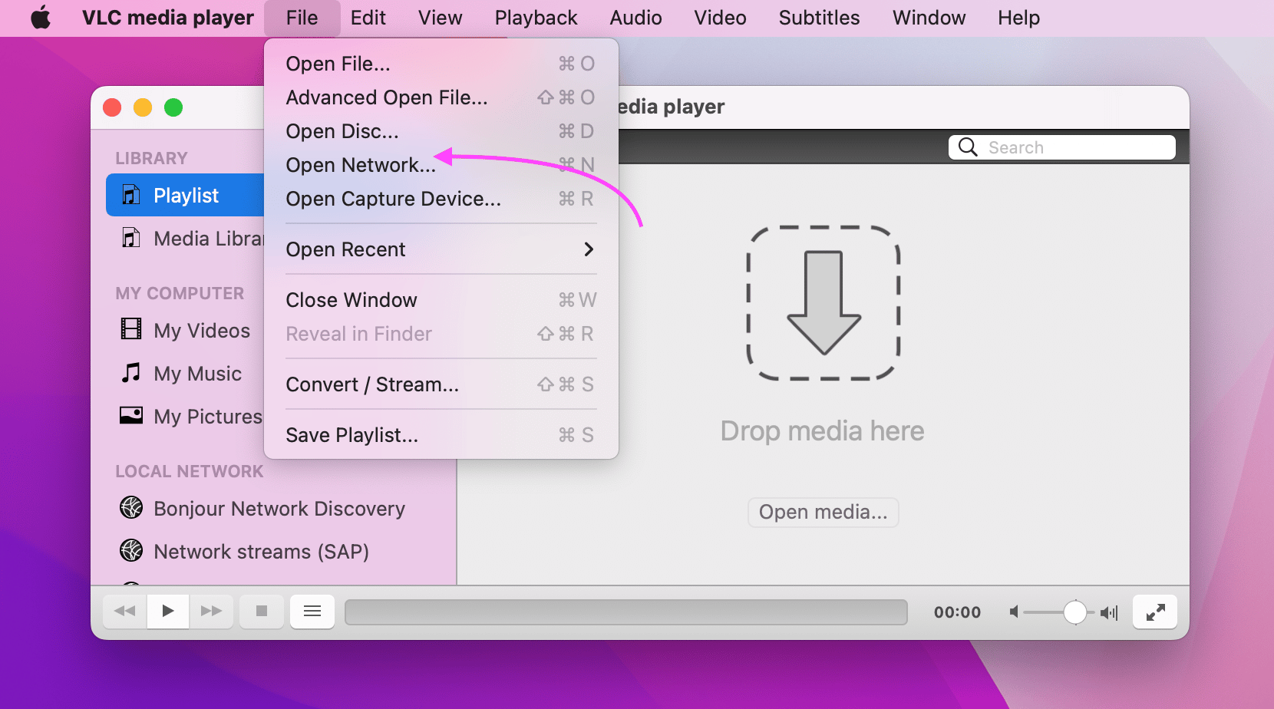Image resolution: width=1274 pixels, height=709 pixels.
Task: Mute audio with the speaker icon
Action: (x=1014, y=612)
